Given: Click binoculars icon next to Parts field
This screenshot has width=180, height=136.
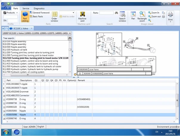Looking at the screenshot, I should pyautogui.click(x=117, y=13).
